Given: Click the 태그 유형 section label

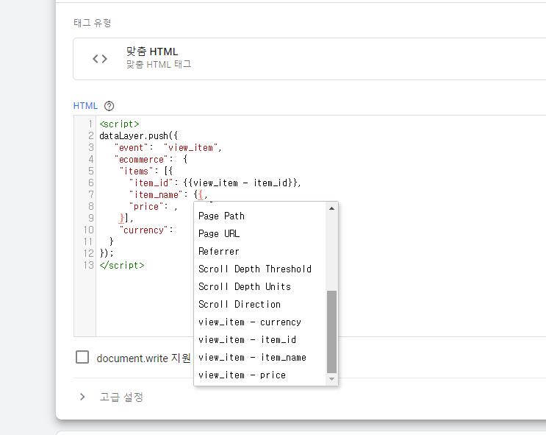Looking at the screenshot, I should tap(93, 23).
